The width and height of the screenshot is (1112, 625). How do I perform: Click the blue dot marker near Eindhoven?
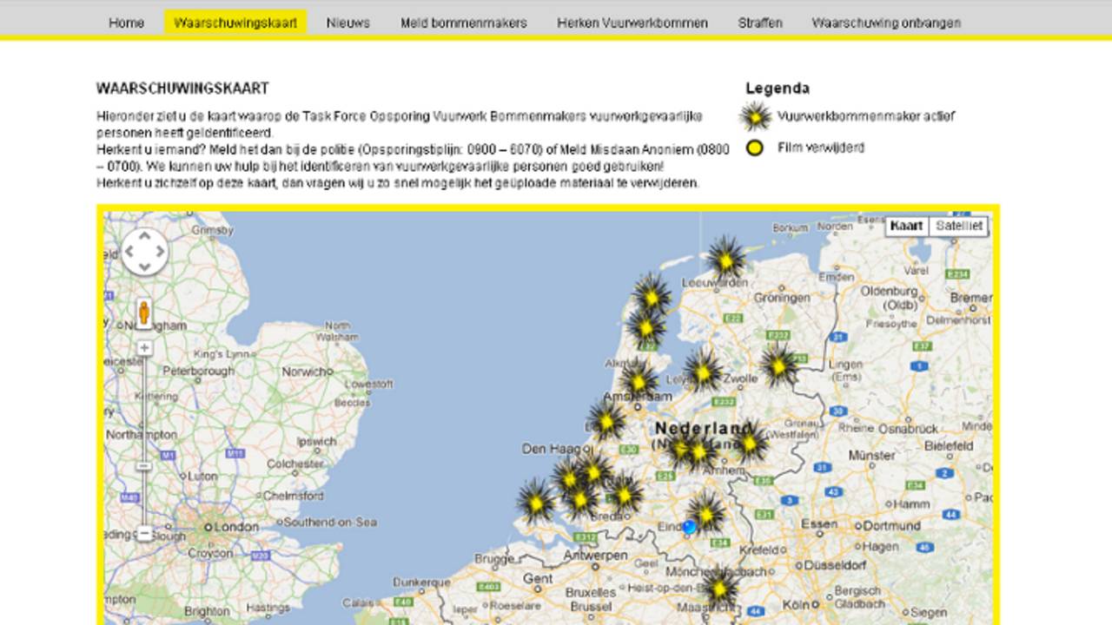tap(690, 527)
